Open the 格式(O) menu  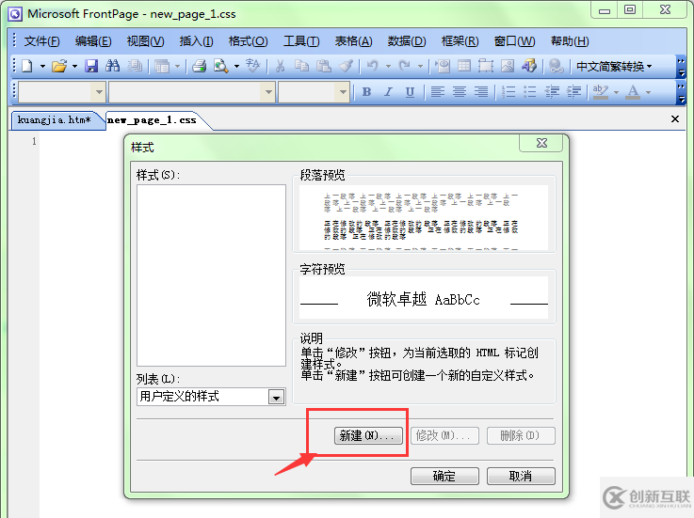coord(248,41)
